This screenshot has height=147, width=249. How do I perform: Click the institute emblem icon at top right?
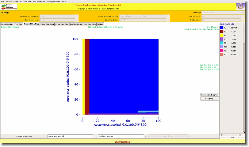pyautogui.click(x=241, y=7)
